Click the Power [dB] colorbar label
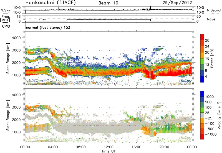The width and height of the screenshot is (222, 153). click(212, 58)
